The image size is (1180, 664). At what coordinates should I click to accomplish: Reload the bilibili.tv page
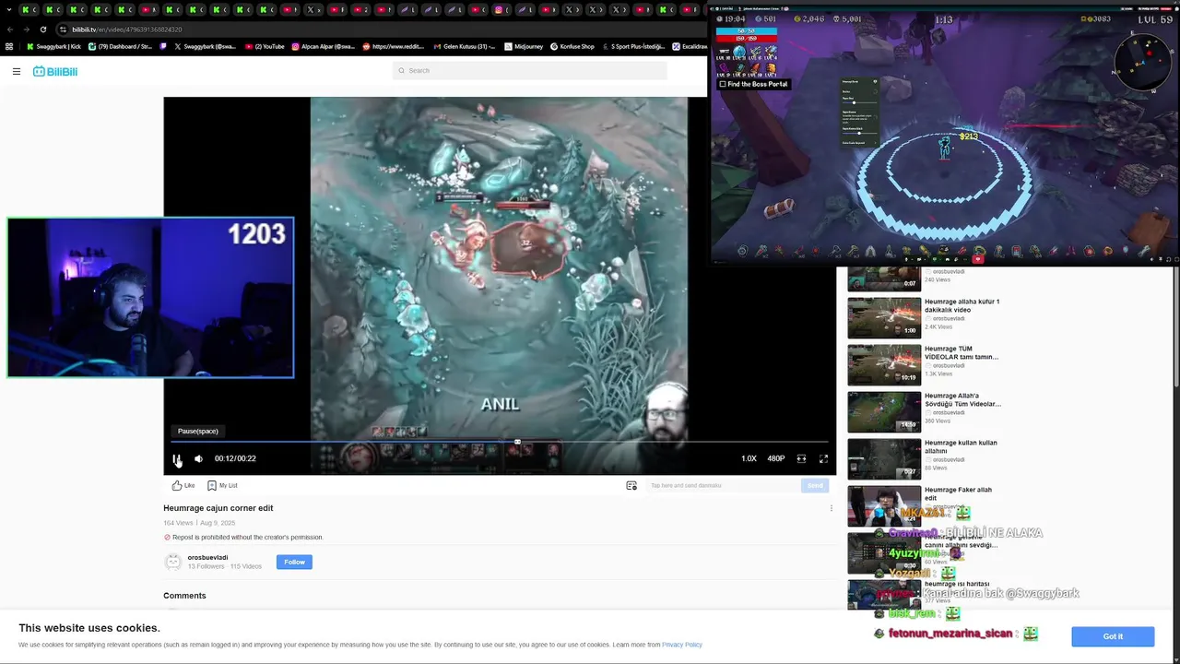tap(43, 30)
